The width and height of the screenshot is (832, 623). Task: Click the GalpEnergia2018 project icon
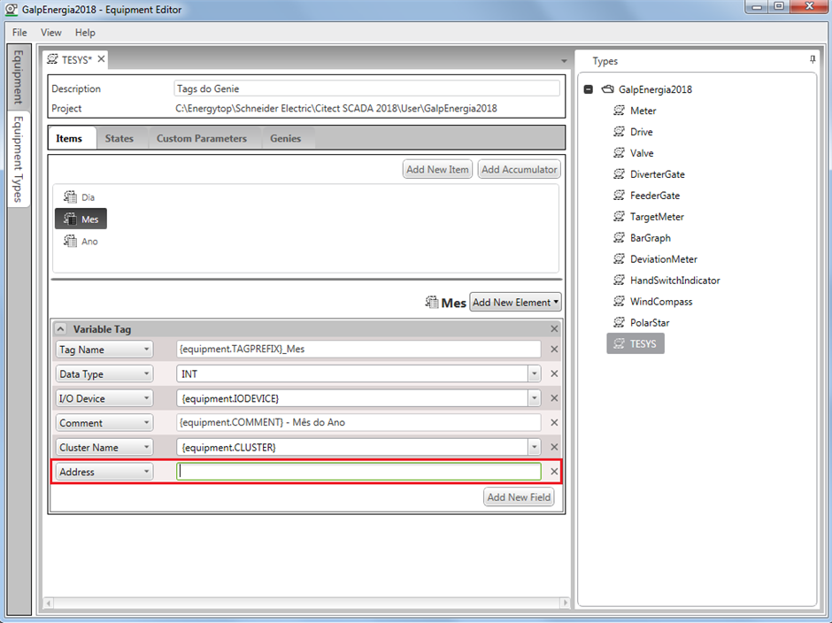607,89
